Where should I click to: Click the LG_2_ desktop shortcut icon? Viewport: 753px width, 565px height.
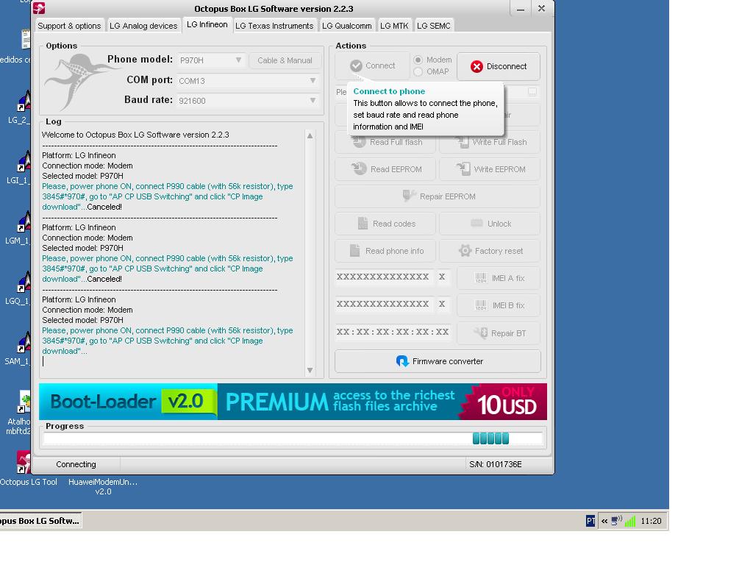[x=24, y=101]
